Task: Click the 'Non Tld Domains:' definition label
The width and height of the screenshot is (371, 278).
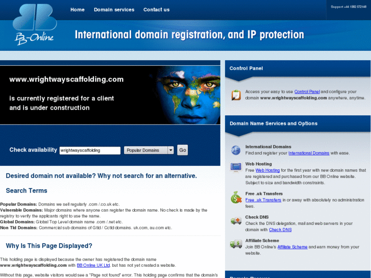Action: point(19,228)
